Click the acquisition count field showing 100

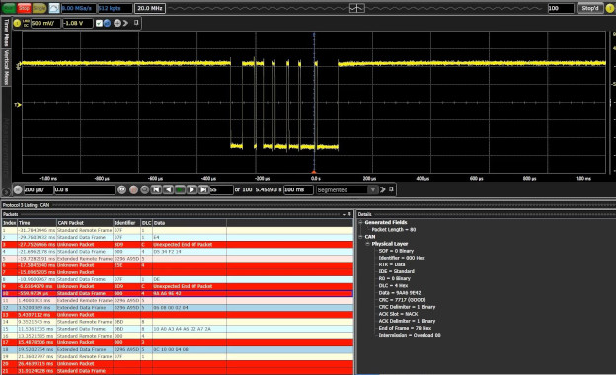[x=561, y=8]
